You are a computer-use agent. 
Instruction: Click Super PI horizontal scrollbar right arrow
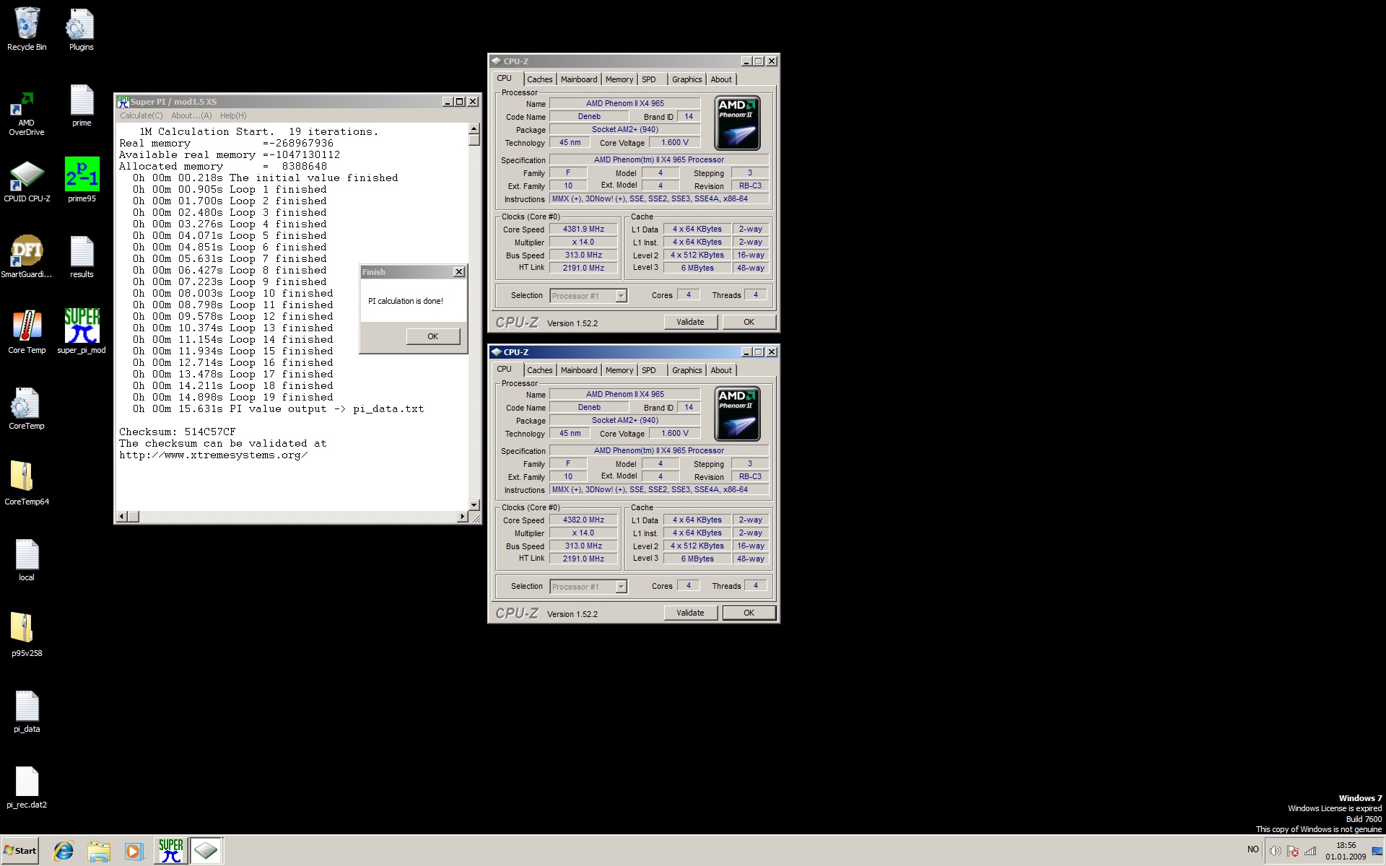tap(463, 517)
